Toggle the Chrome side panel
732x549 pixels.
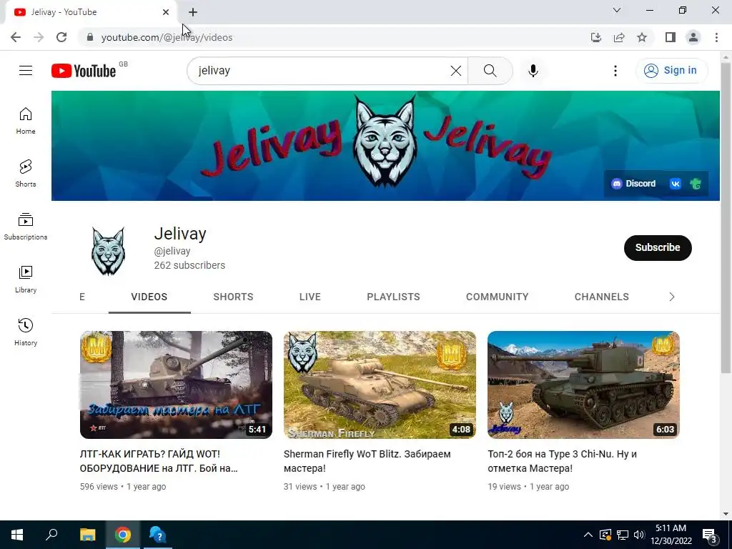671,37
